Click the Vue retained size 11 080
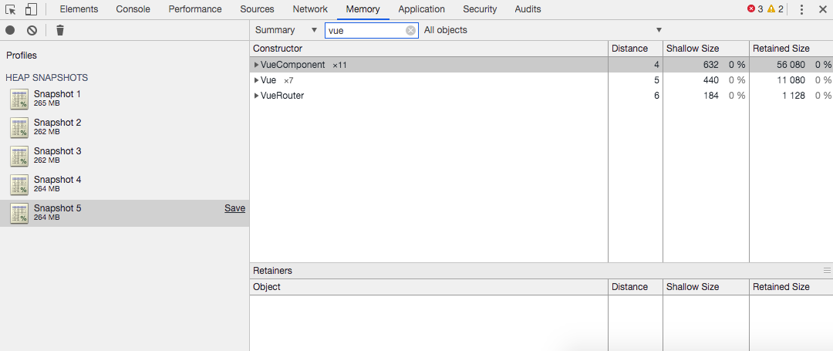833x351 pixels. pyautogui.click(x=790, y=80)
